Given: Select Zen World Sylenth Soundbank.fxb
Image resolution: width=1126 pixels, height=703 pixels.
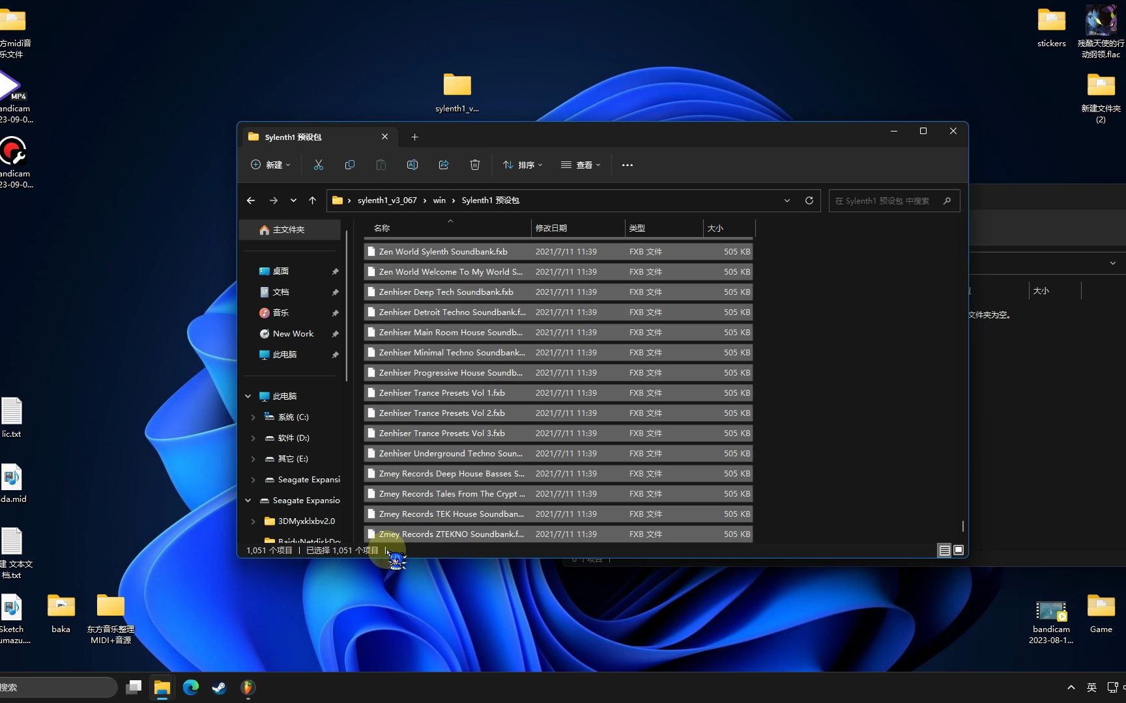Looking at the screenshot, I should tap(558, 252).
